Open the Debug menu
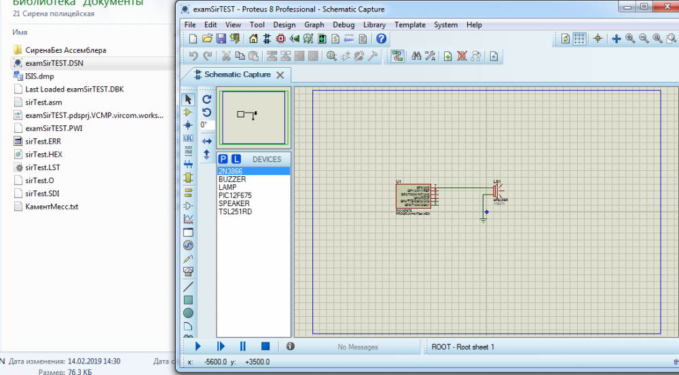 (x=344, y=25)
